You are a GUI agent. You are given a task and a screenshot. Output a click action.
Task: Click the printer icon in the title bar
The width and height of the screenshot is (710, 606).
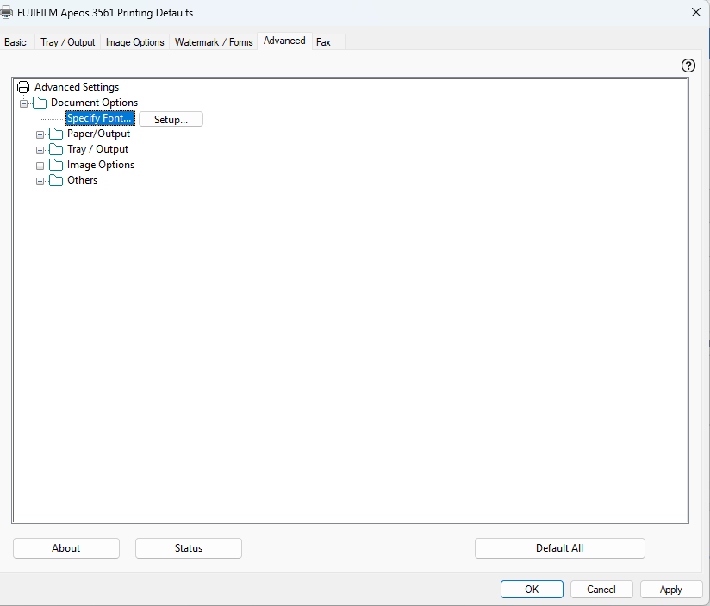coord(7,13)
